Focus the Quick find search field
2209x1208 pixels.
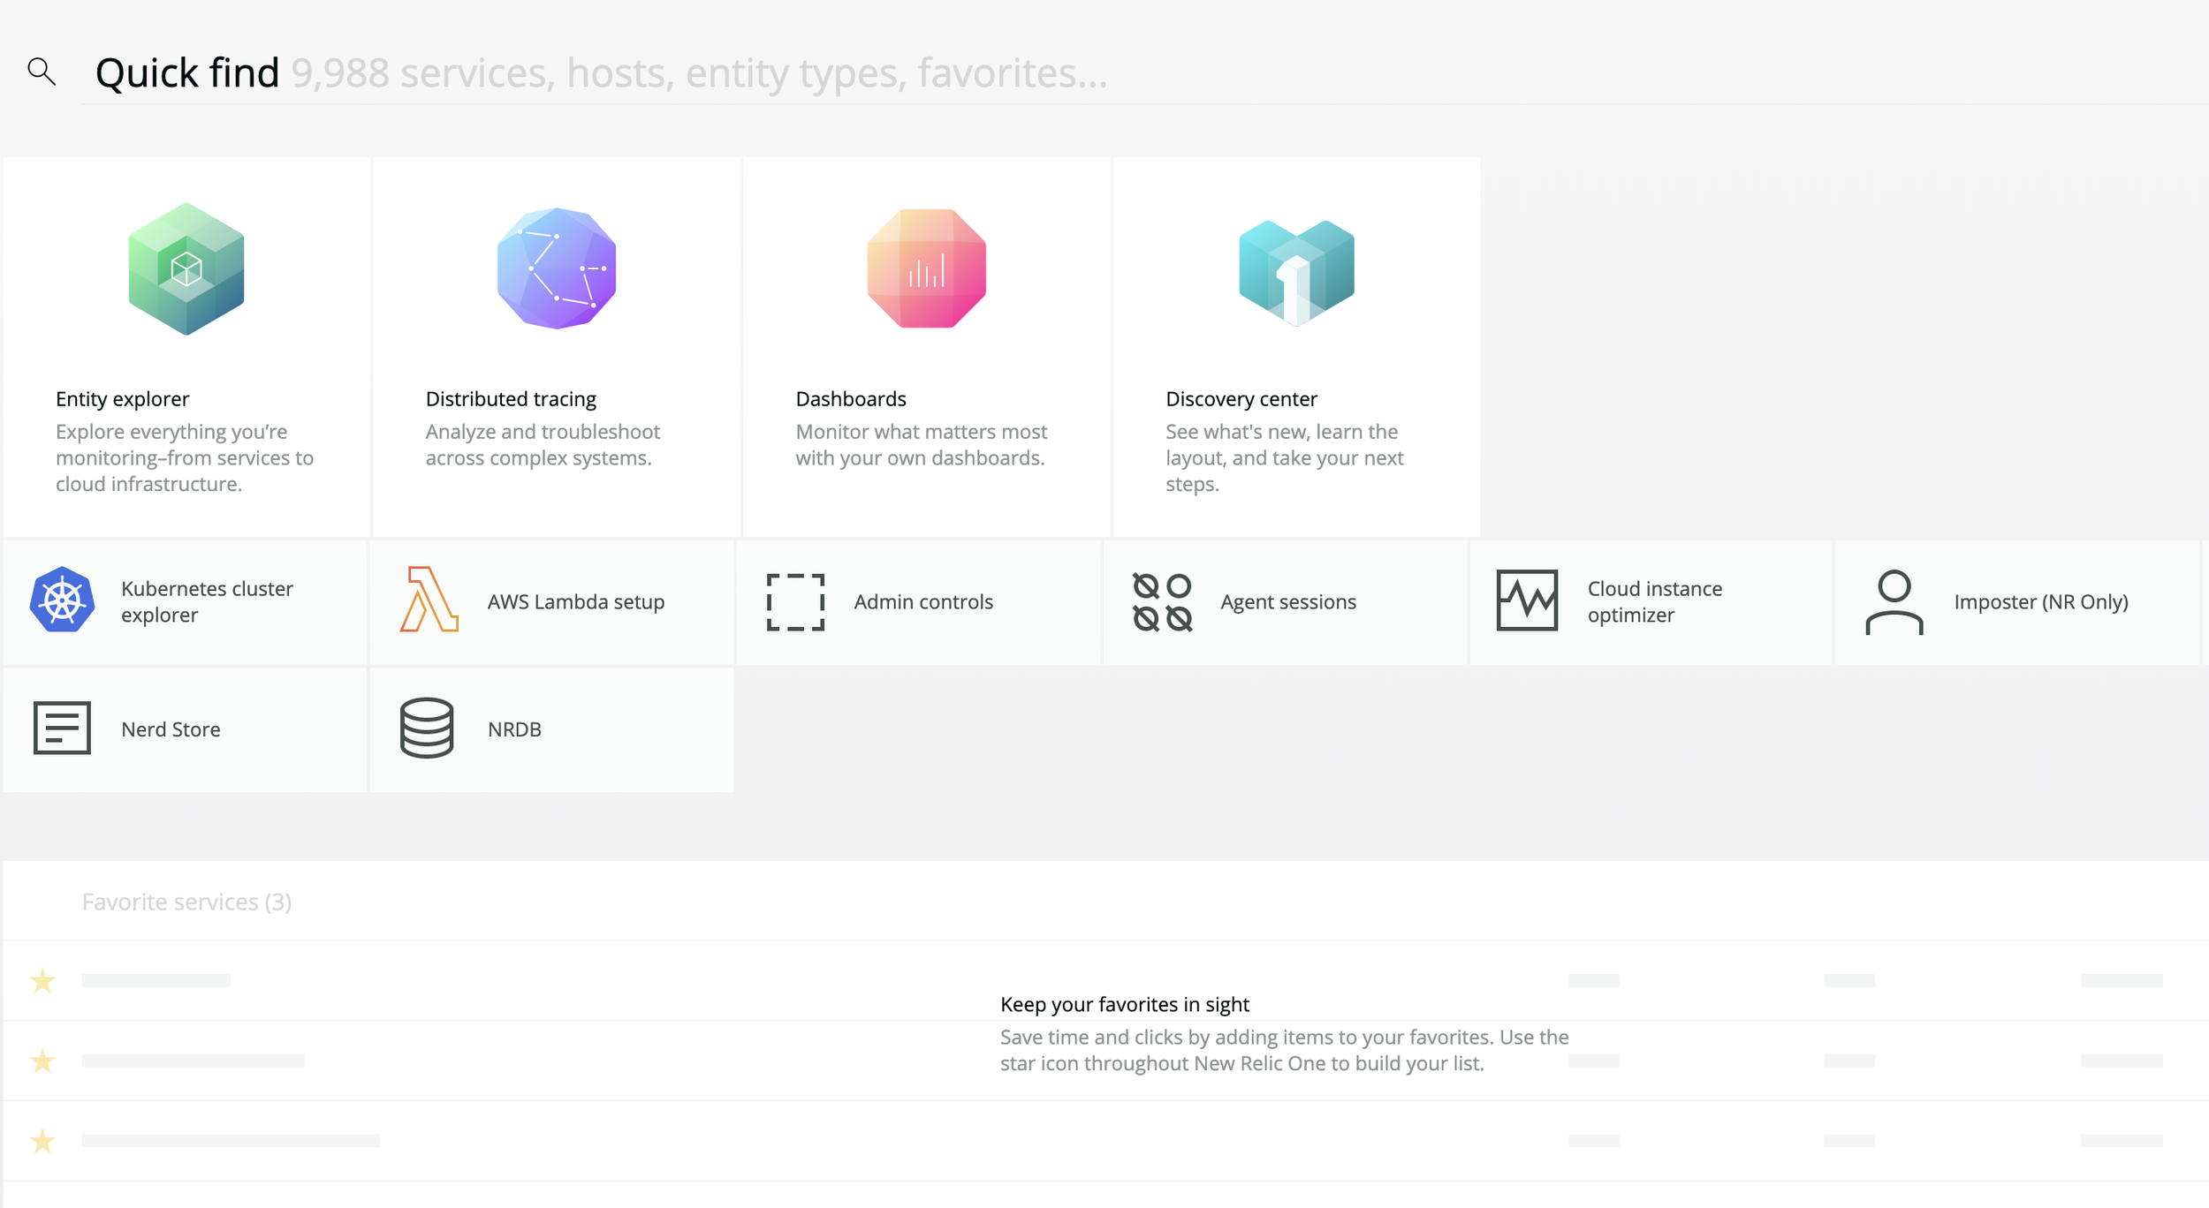(x=1144, y=73)
